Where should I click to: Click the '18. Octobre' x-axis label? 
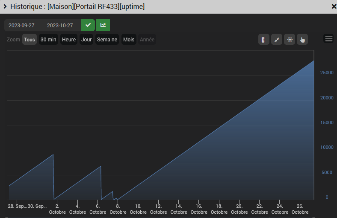219,209
